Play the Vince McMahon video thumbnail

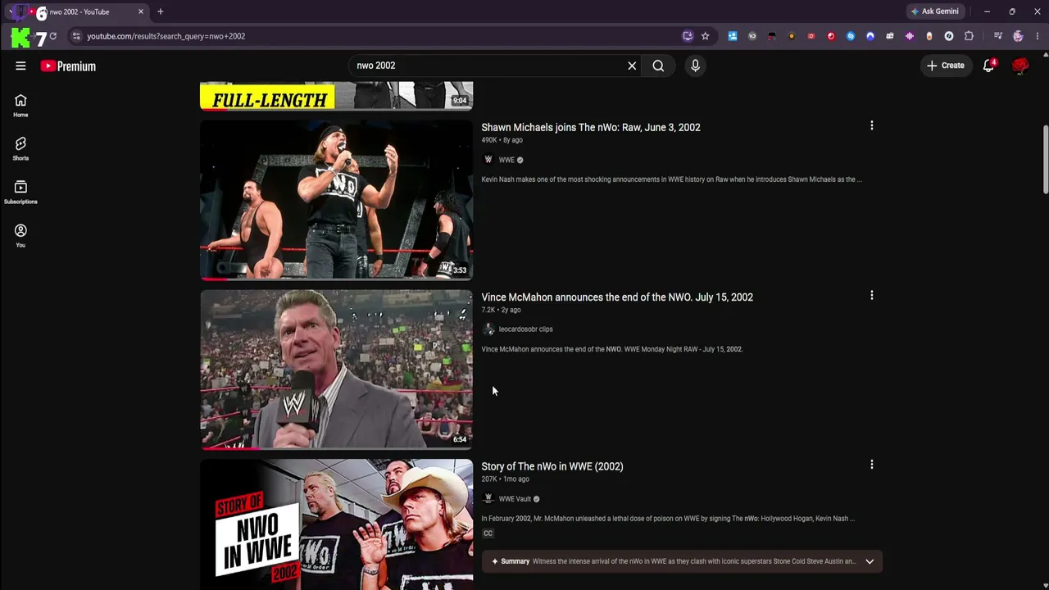pos(336,370)
